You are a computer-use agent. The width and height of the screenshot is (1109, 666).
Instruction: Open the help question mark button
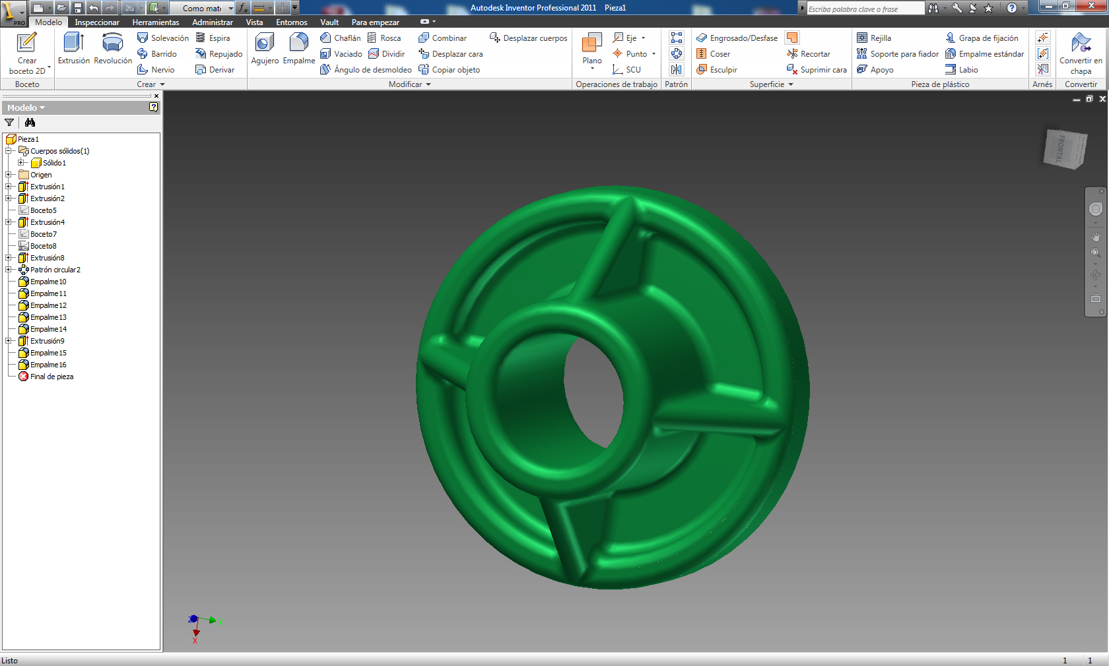[x=1012, y=8]
